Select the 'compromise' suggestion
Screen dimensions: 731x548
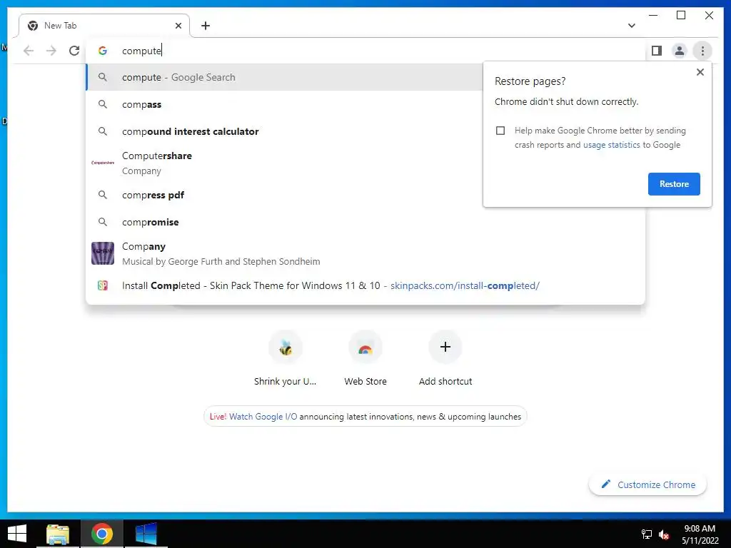[365, 222]
